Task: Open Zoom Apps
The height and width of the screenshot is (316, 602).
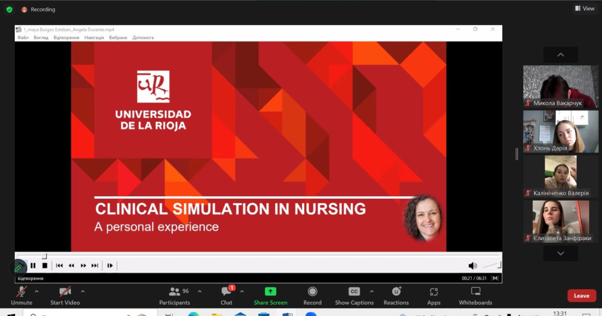Action: 434,296
